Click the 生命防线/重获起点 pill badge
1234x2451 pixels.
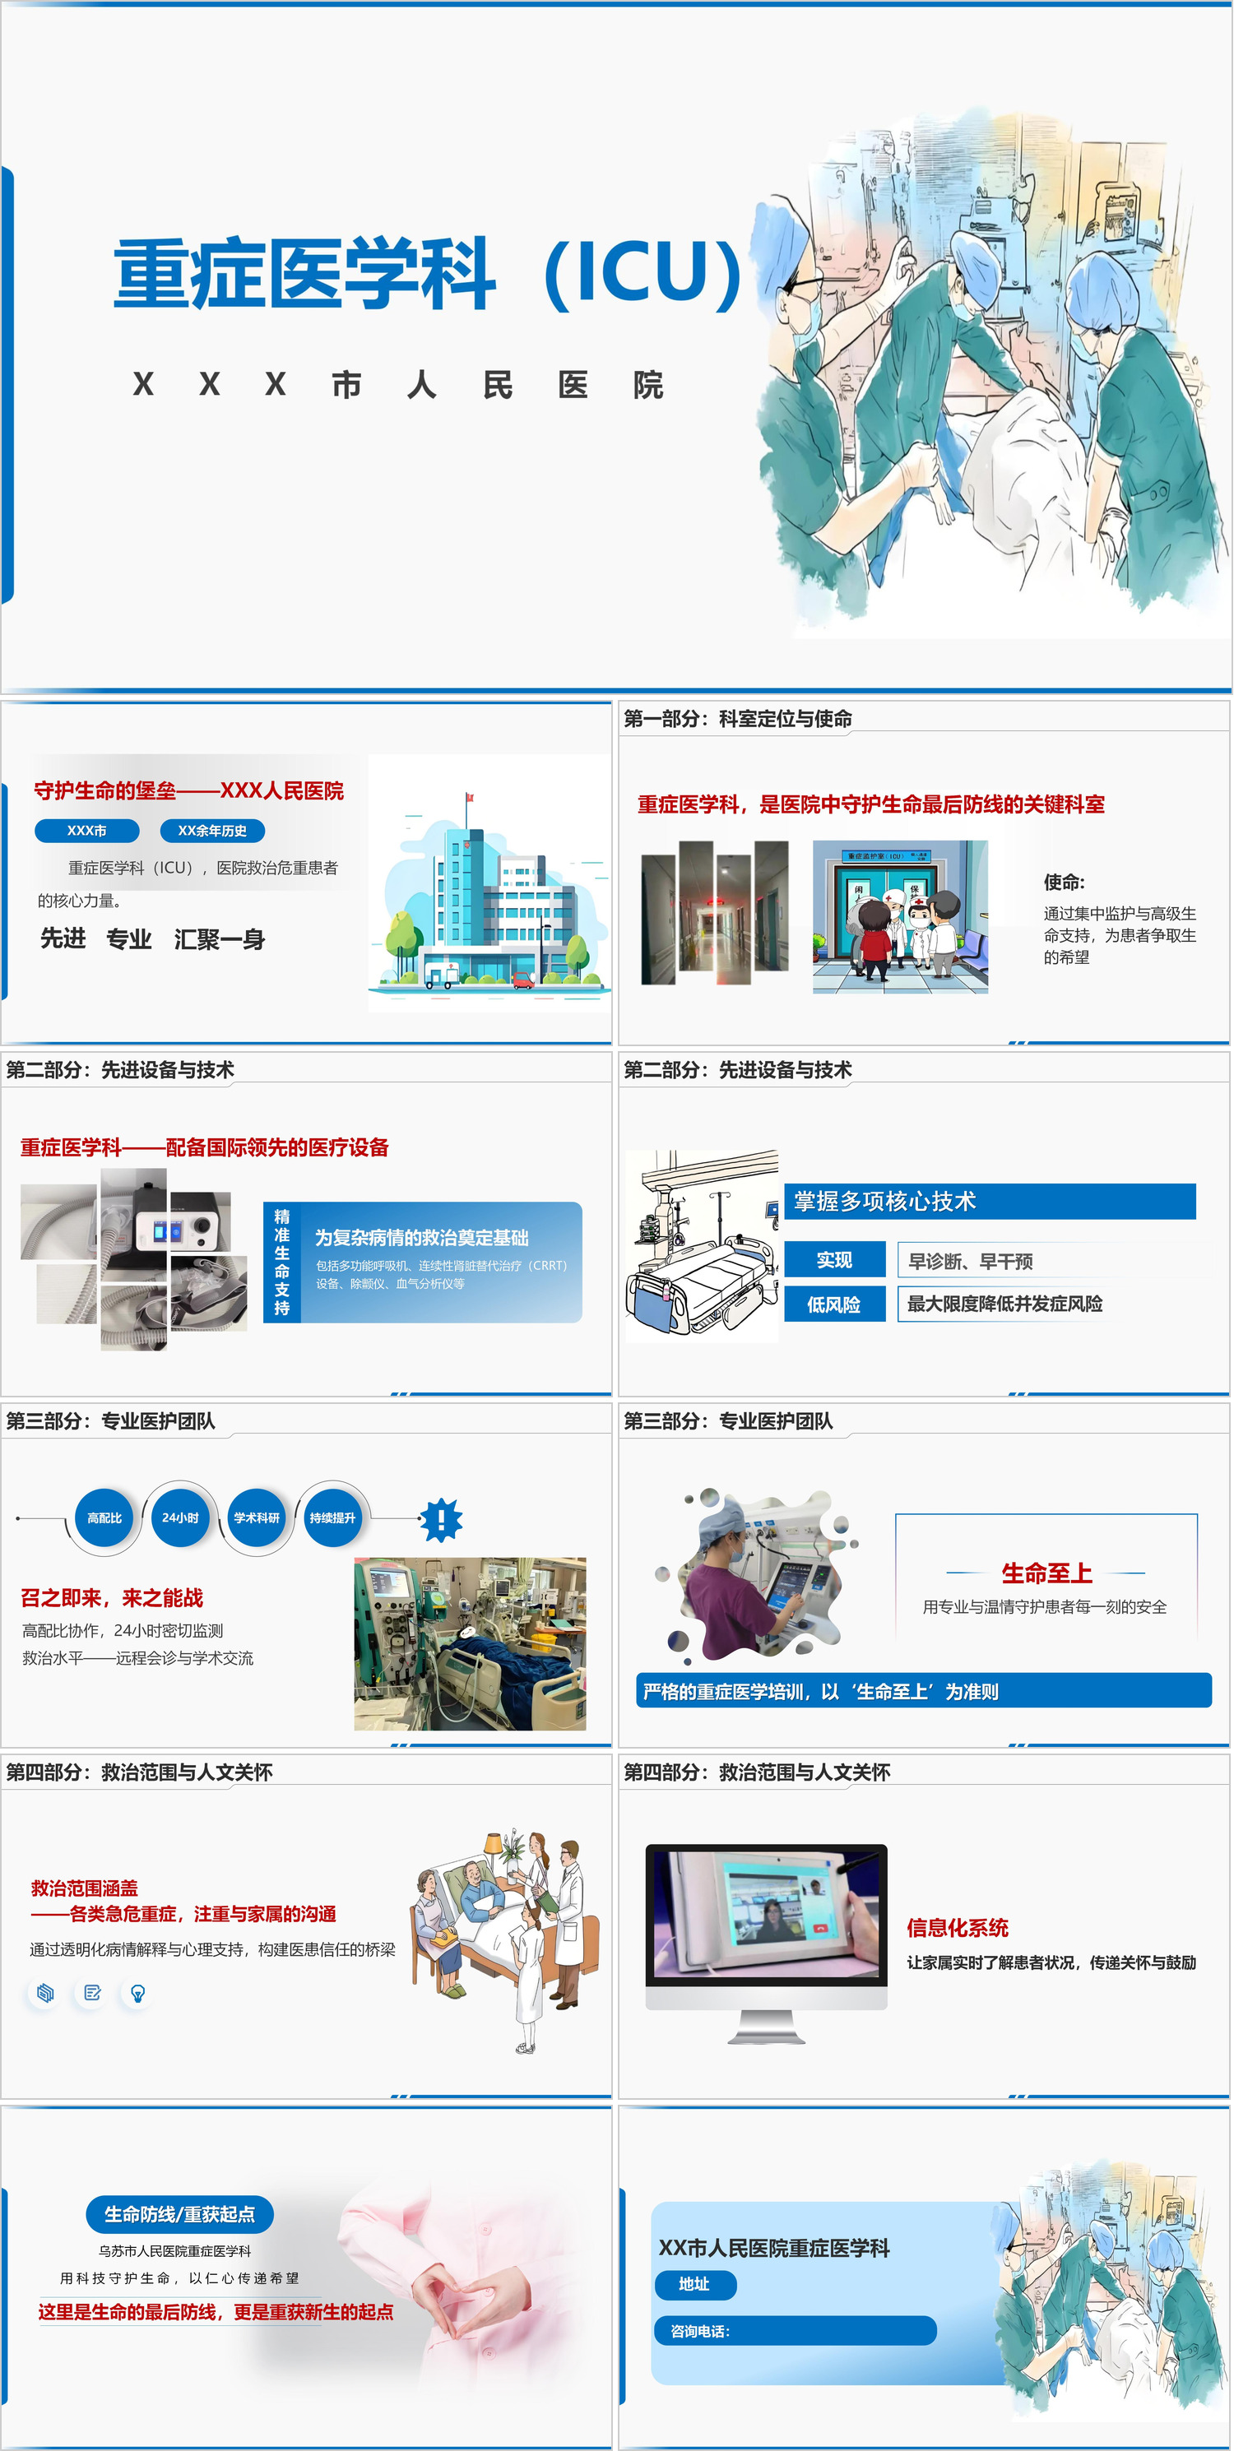(180, 2214)
